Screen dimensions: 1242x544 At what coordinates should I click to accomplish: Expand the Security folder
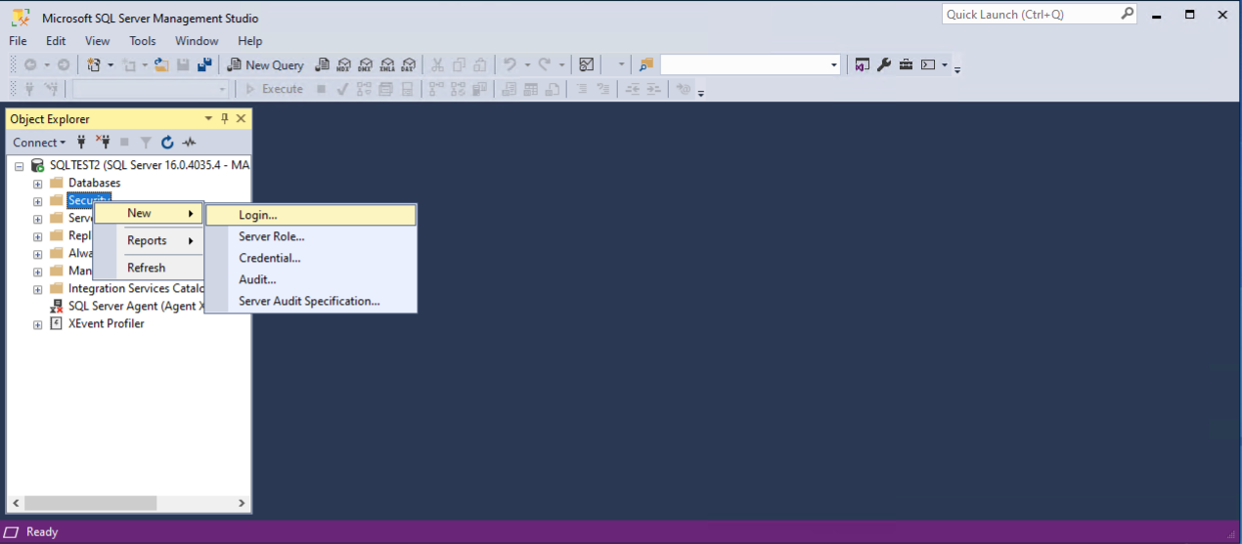37,201
